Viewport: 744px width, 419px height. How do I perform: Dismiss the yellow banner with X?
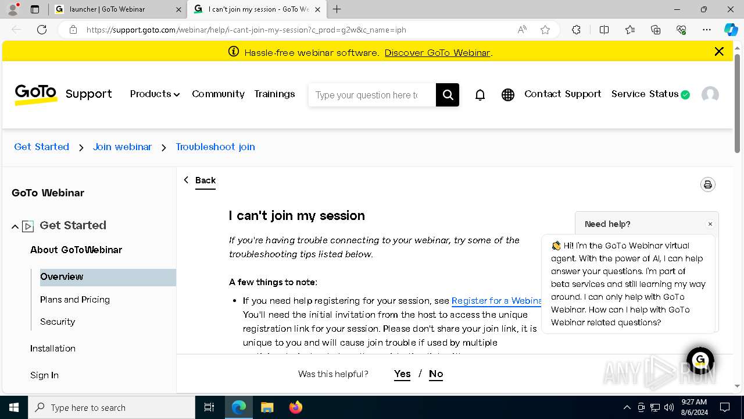[719, 52]
